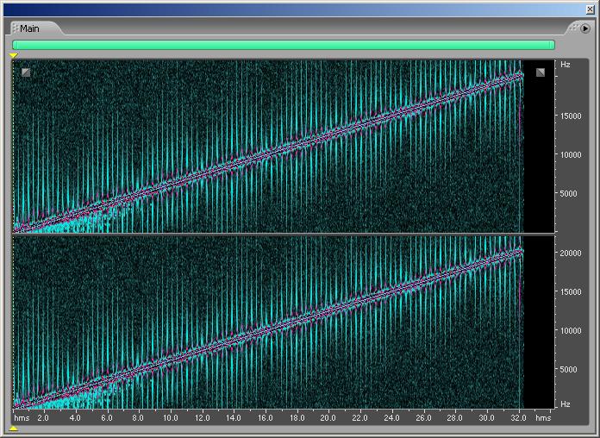Click 15000 on the upper channel frequency ruler
Viewport: 600px width, 438px height.
571,116
